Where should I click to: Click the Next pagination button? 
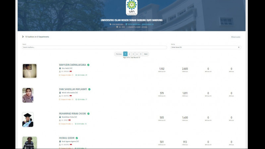tap(146, 54)
